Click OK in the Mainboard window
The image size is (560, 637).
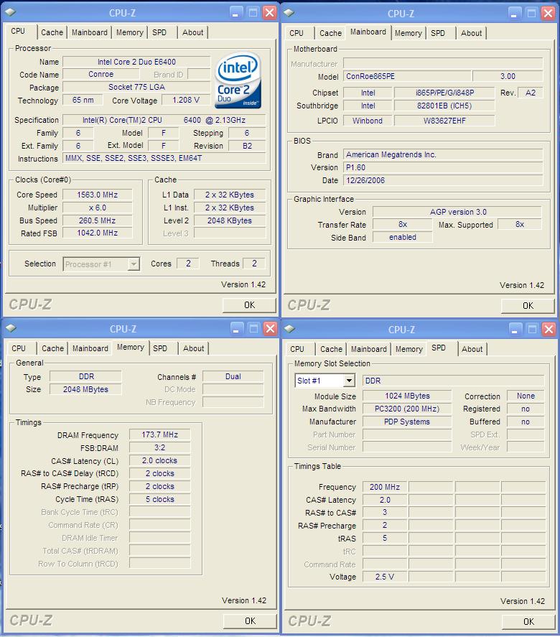[x=528, y=306]
